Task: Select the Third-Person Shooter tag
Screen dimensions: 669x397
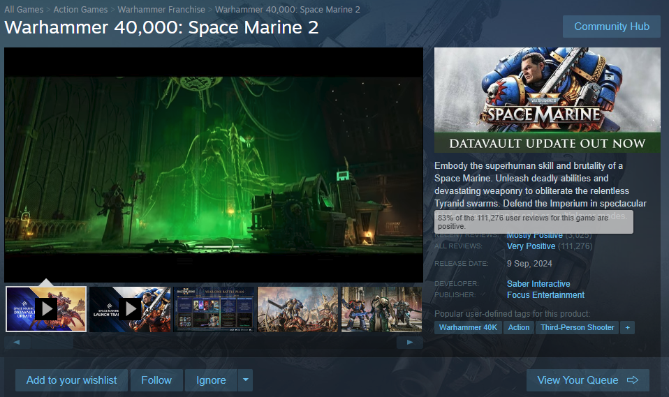Action: click(x=578, y=327)
